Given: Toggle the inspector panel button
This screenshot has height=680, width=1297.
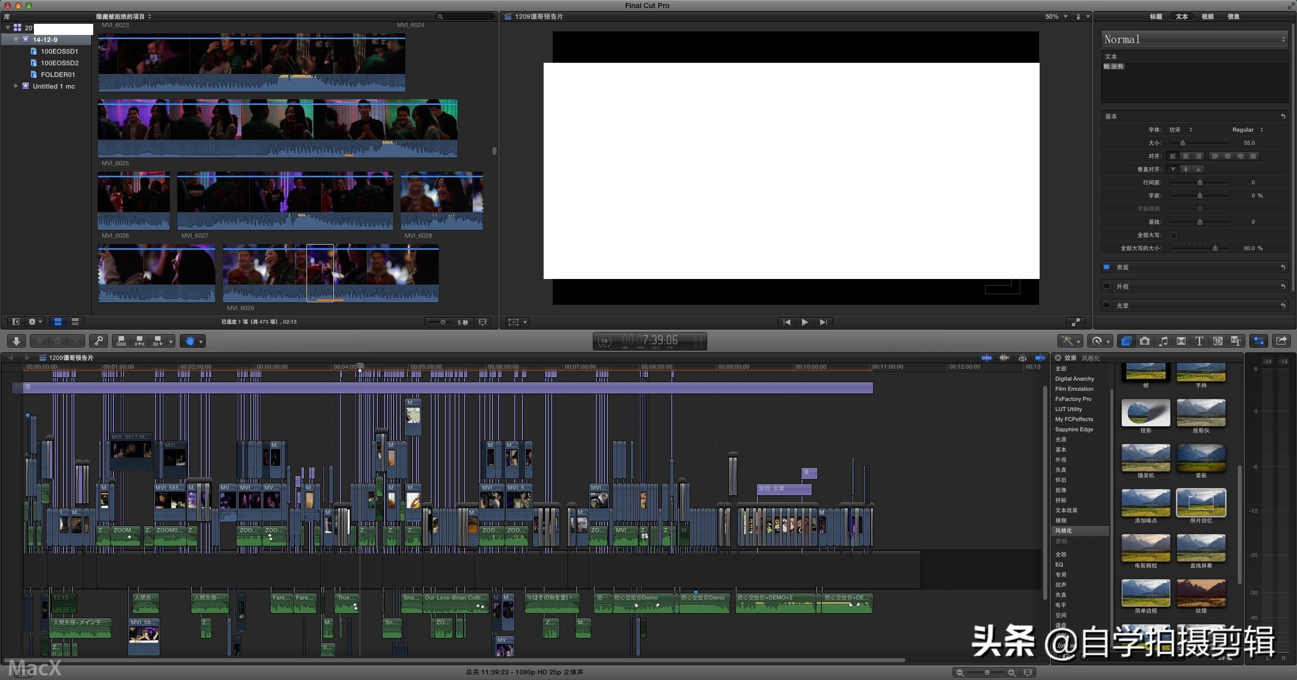Looking at the screenshot, I should (1258, 341).
